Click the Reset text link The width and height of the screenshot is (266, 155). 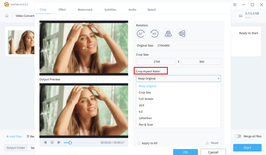(214, 143)
